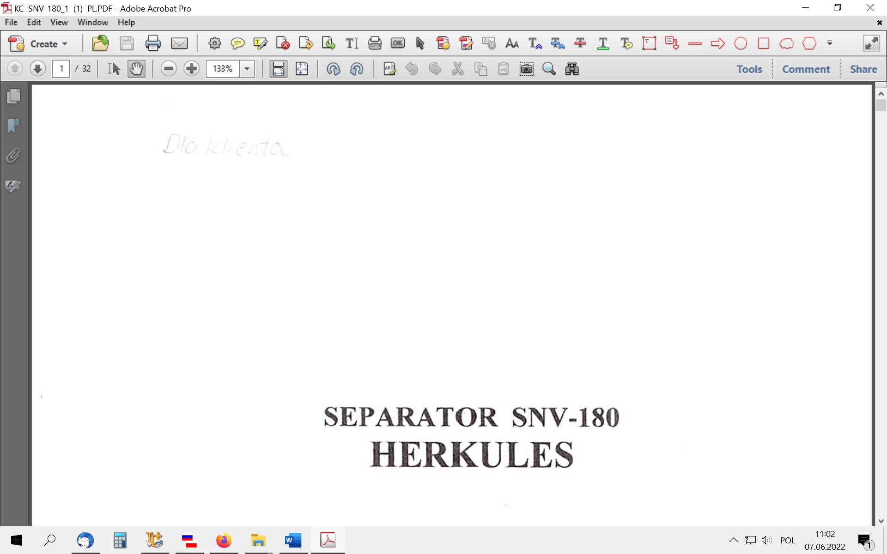Image resolution: width=887 pixels, height=554 pixels.
Task: Select the Hand tool
Action: click(x=136, y=69)
